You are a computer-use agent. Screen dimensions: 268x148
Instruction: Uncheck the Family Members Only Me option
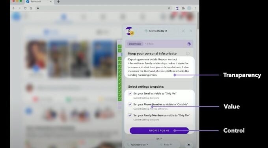(x=130, y=115)
